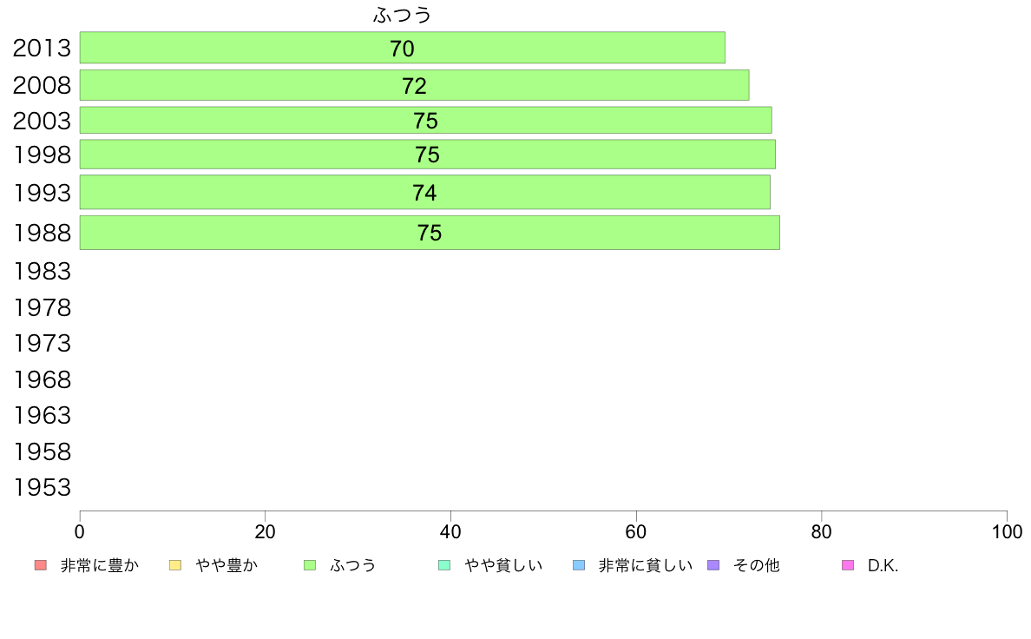Click the D.K. pink legend swatch

(x=848, y=565)
